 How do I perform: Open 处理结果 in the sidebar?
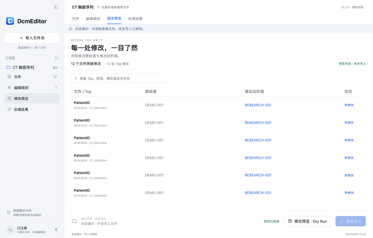point(32,109)
